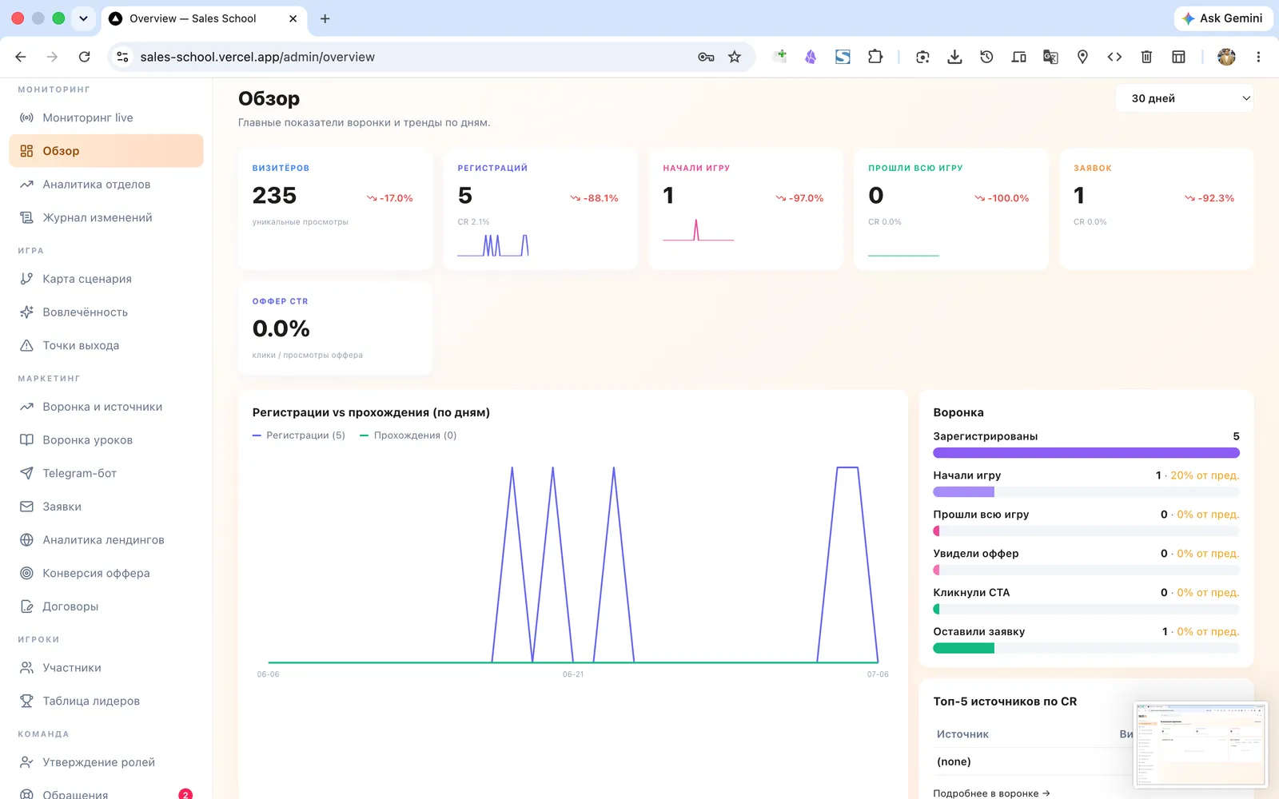Open Таблица лидеров page
The image size is (1279, 799).
(x=106, y=701)
